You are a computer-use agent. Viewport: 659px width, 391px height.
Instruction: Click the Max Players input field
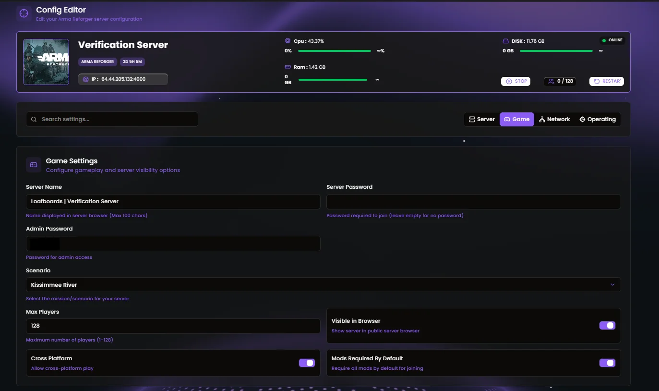pos(173,326)
